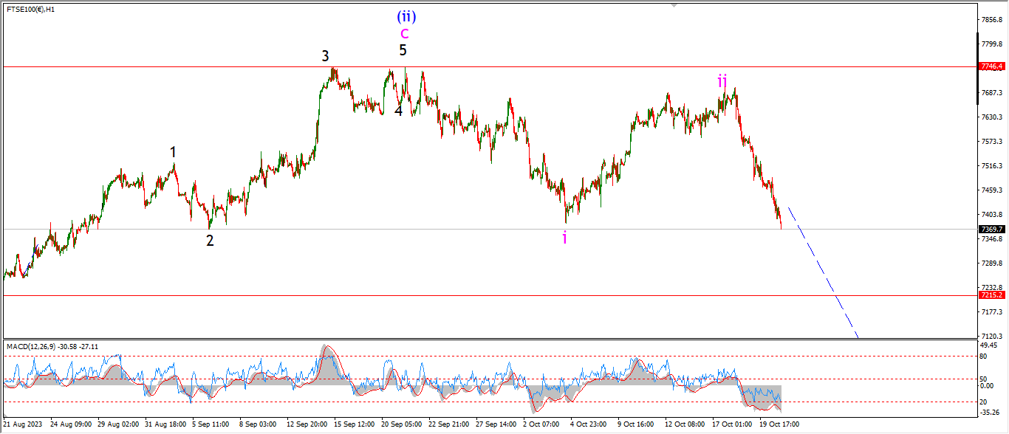Select the red 7746.4 price tag

991,66
